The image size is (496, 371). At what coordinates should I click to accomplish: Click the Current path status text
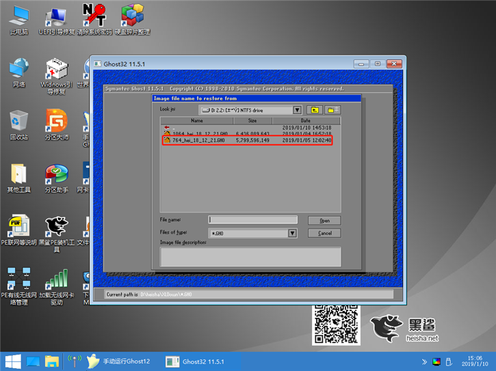pyautogui.click(x=149, y=294)
